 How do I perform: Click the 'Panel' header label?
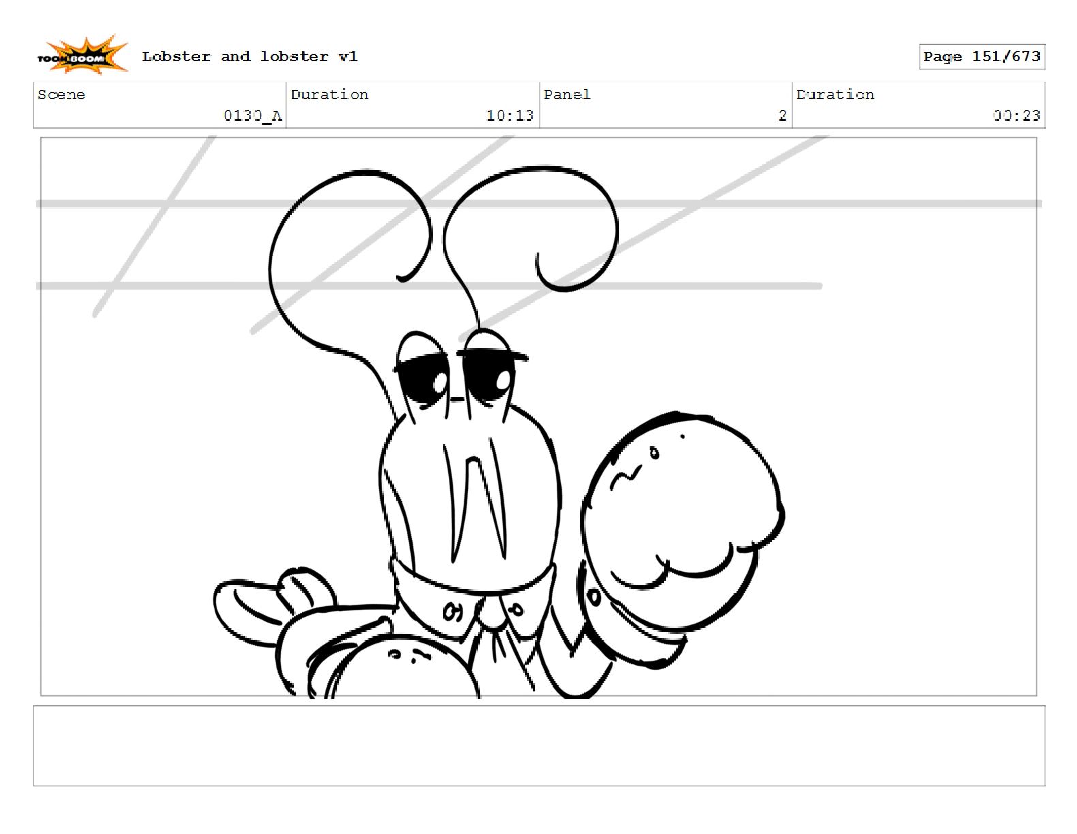click(567, 95)
